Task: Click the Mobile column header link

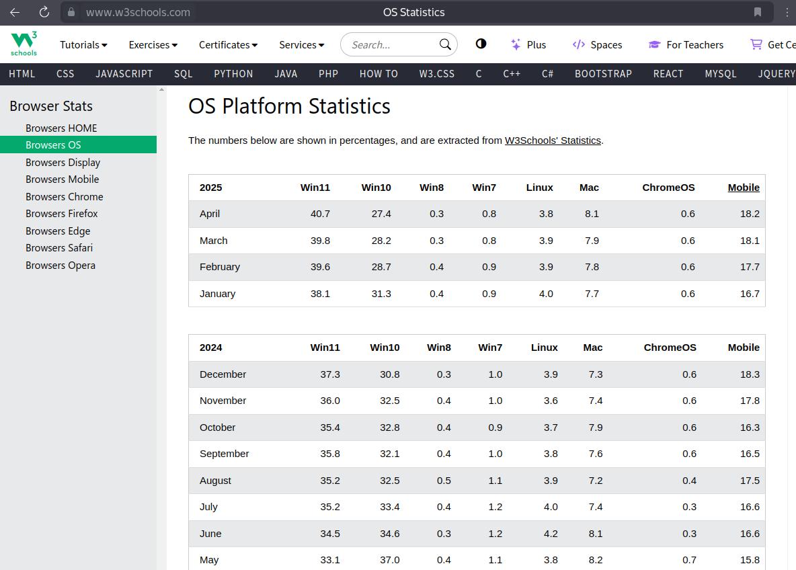Action: 743,188
